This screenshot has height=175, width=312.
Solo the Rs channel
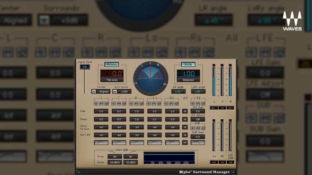pos(166,103)
